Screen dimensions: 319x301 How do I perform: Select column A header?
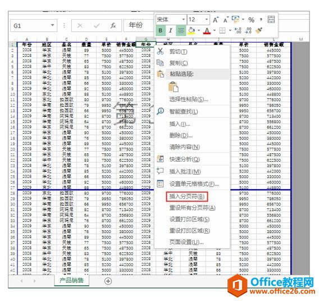click(27, 39)
